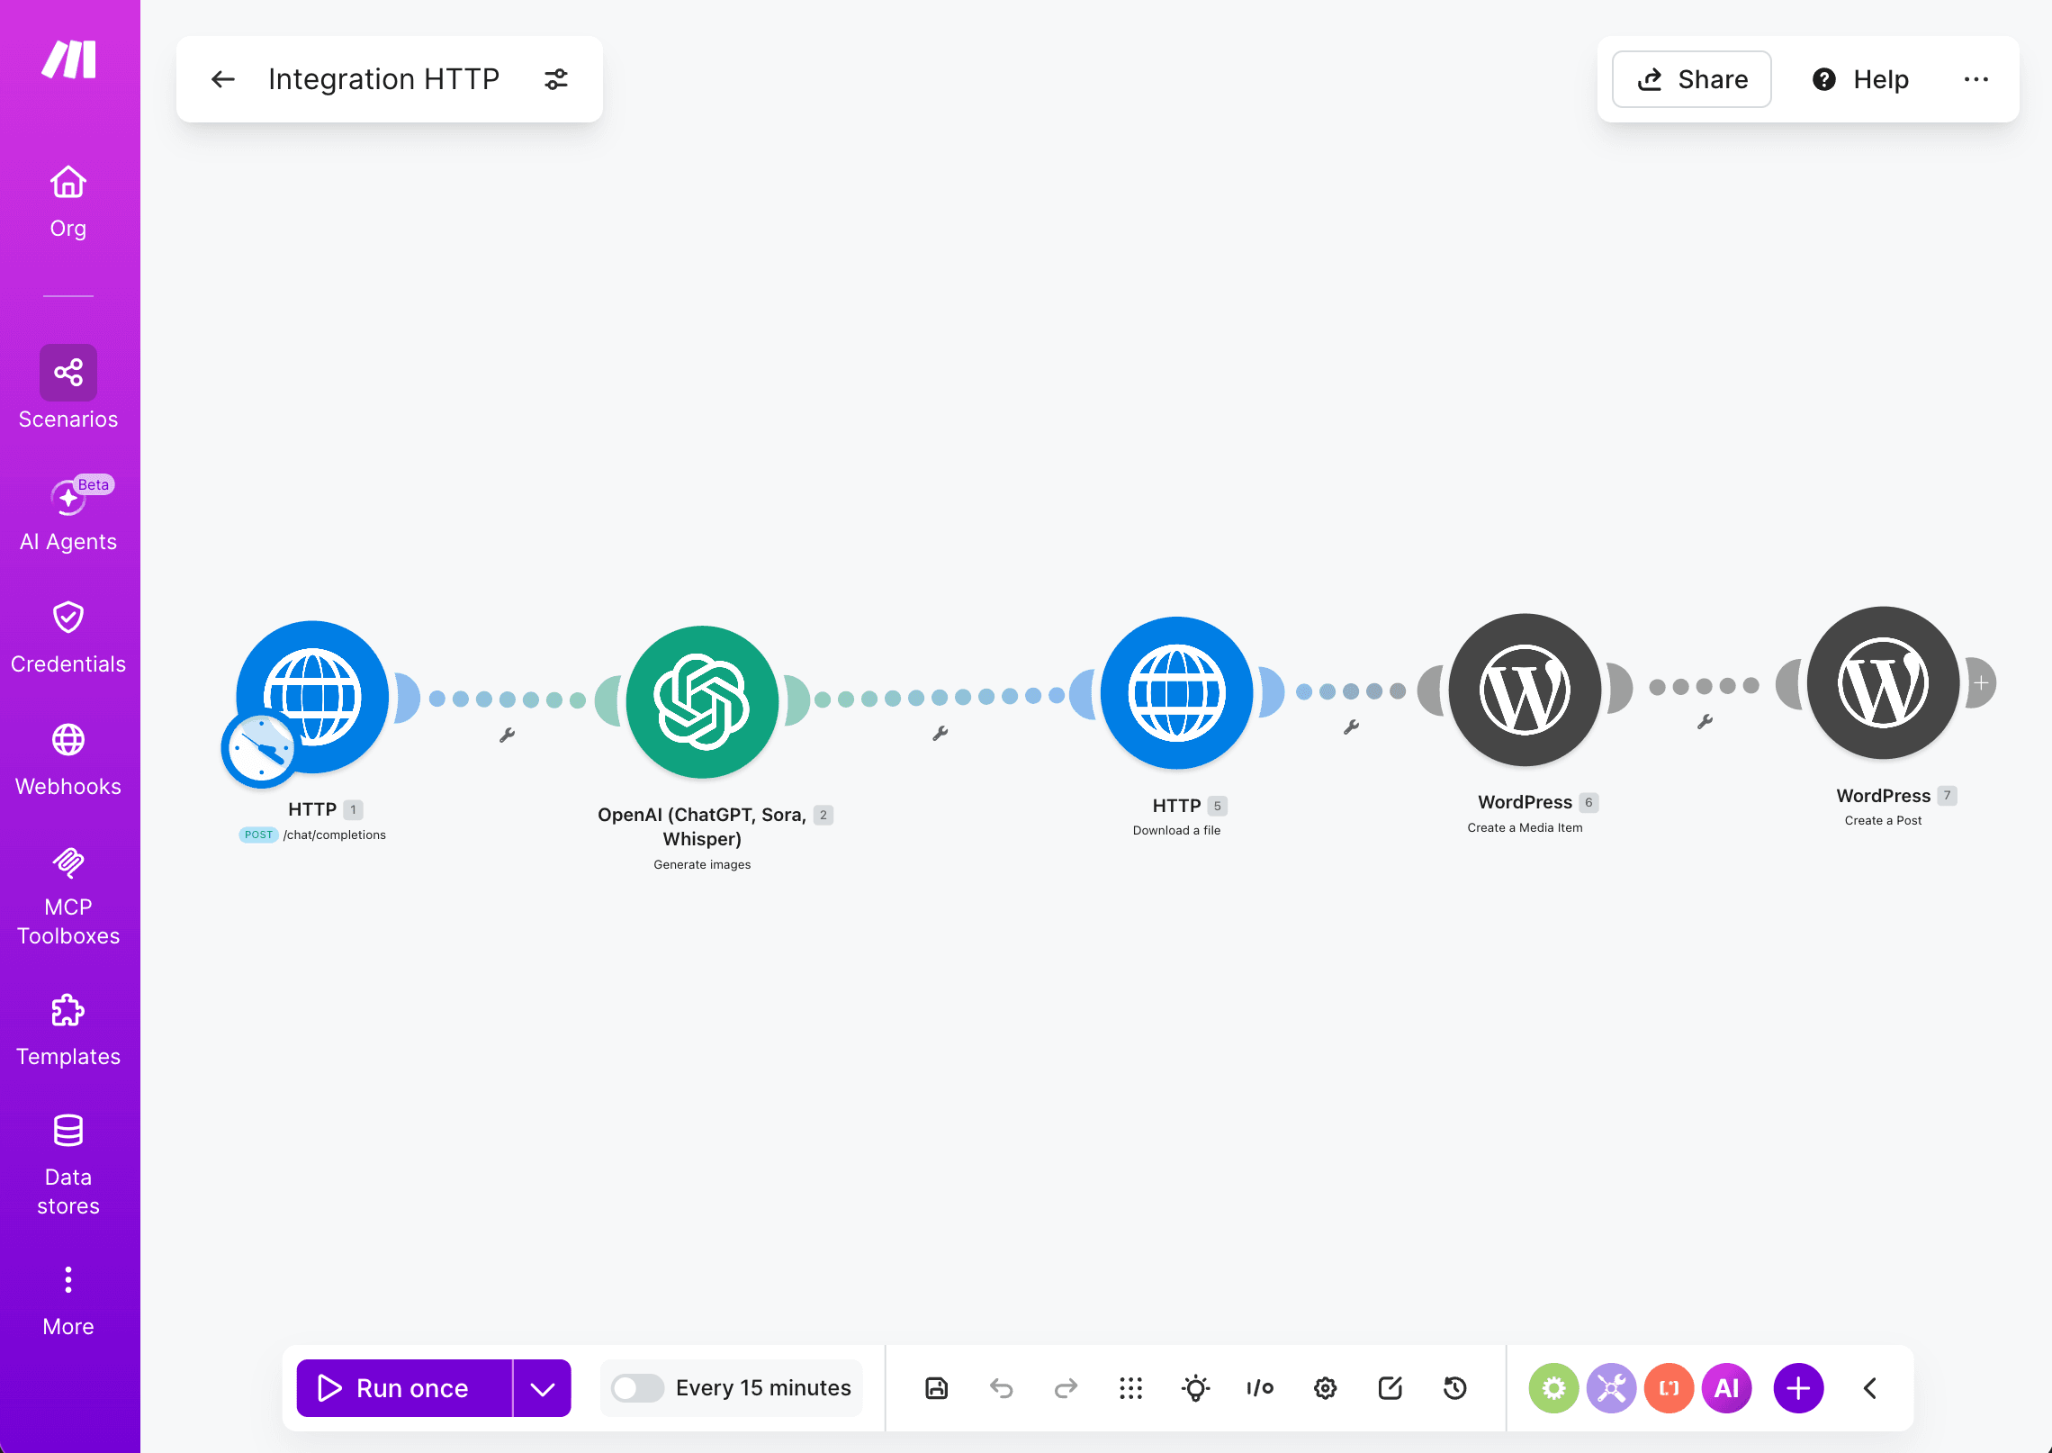Click wrench between HTTP download and WordPress media
This screenshot has height=1453, width=2052.
(1351, 727)
